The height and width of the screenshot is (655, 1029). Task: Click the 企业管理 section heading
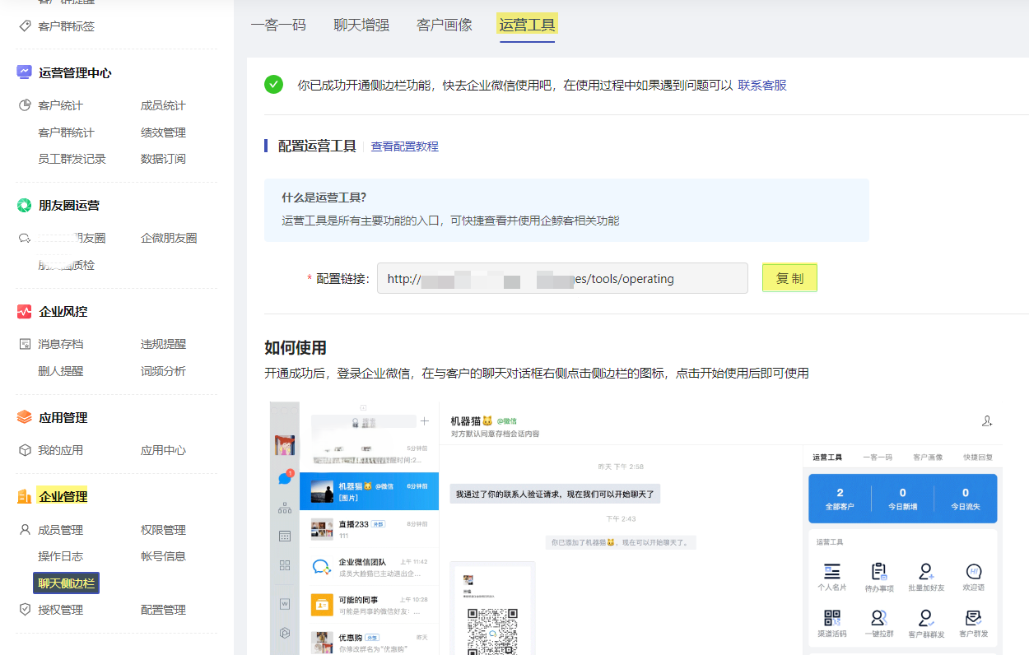click(x=63, y=496)
